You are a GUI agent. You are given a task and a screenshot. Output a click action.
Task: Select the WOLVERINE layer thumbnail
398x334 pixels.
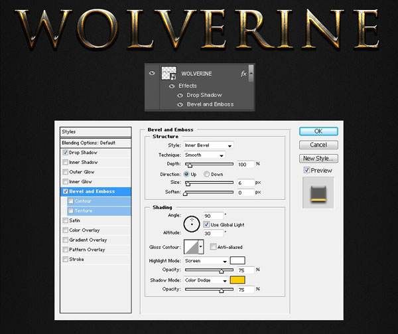pos(169,74)
